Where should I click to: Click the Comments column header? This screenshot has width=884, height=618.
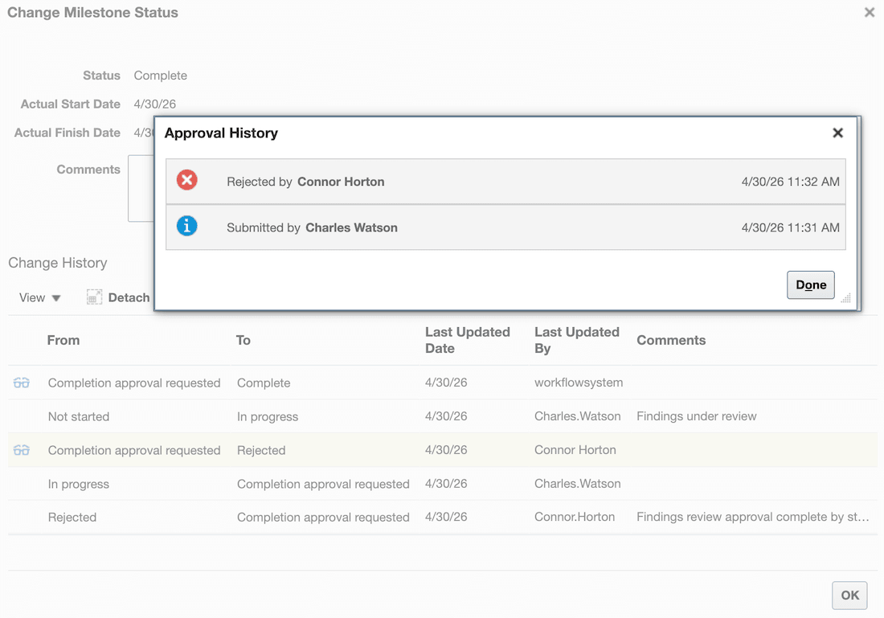(671, 340)
